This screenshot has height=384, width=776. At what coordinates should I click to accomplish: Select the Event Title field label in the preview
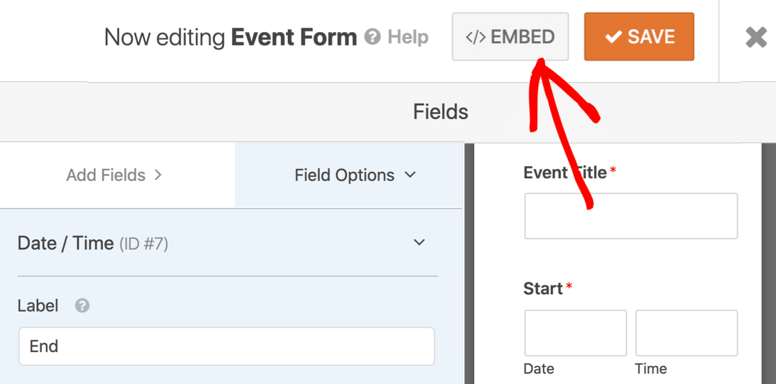click(565, 173)
